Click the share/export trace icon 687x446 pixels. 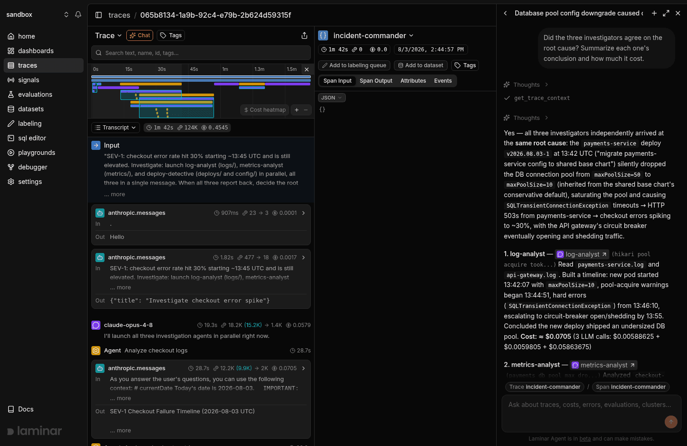coord(304,35)
